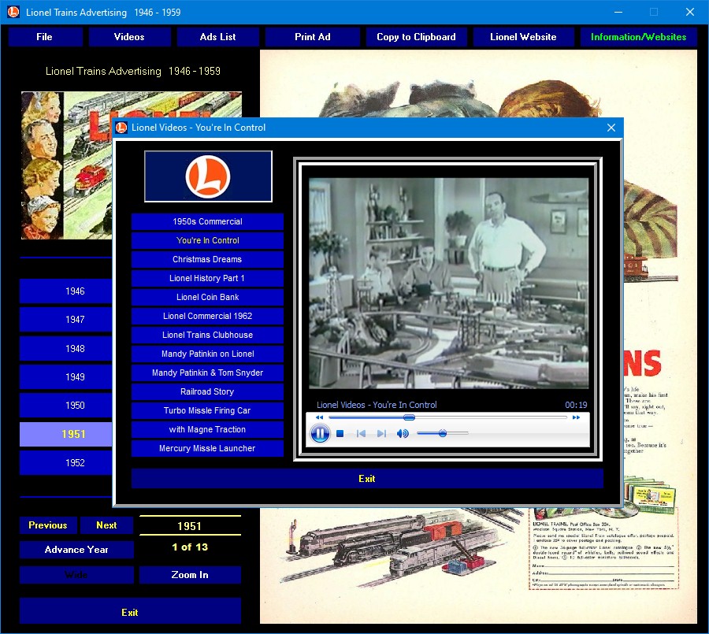Select the year 1949
Image resolution: width=709 pixels, height=634 pixels.
pos(66,377)
